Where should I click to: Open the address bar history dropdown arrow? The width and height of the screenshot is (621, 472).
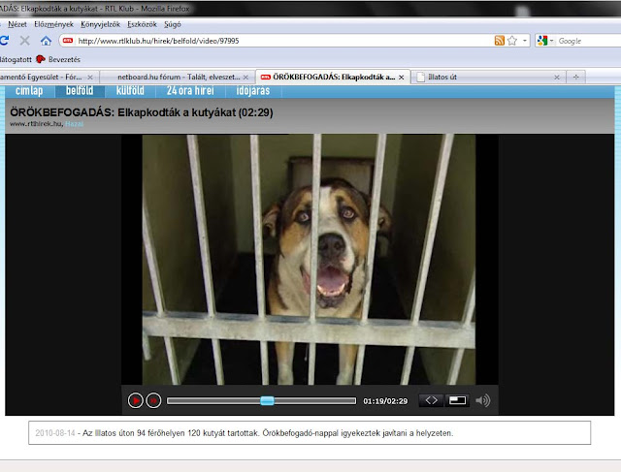pyautogui.click(x=525, y=41)
